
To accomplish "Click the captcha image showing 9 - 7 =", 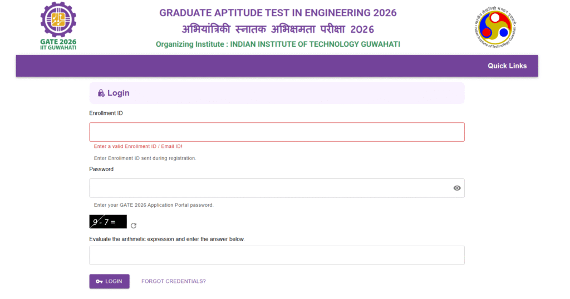I will tap(108, 222).
